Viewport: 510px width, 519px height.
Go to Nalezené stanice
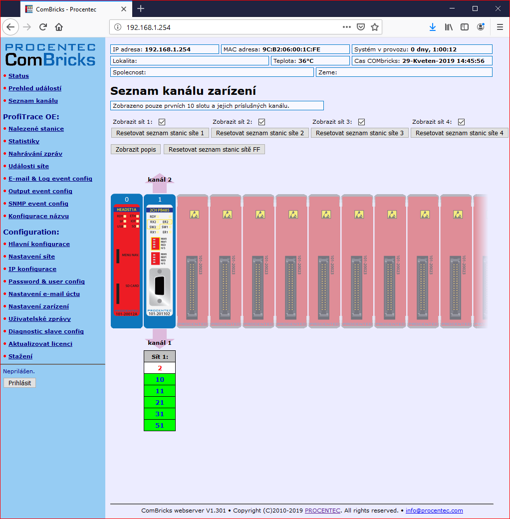pyautogui.click(x=36, y=129)
